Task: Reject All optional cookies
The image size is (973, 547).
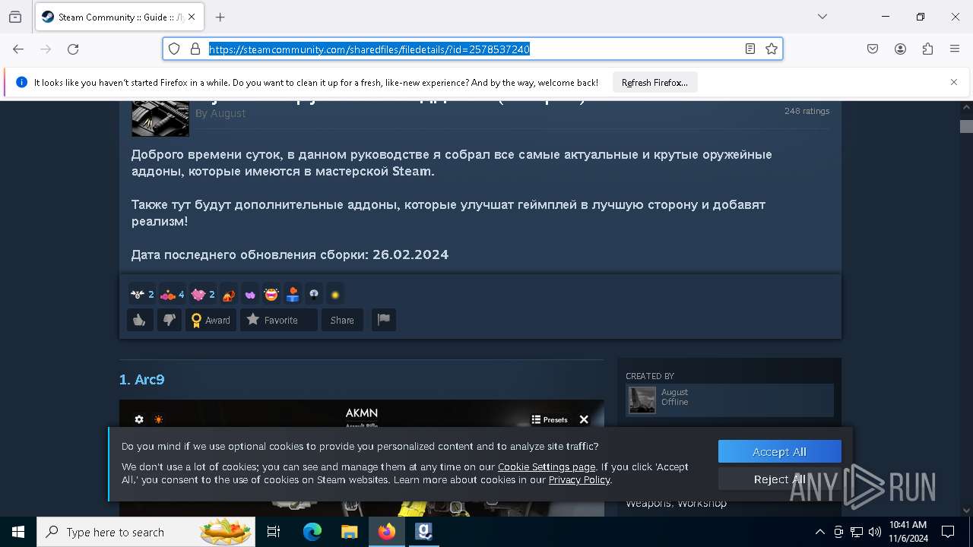Action: [x=780, y=479]
